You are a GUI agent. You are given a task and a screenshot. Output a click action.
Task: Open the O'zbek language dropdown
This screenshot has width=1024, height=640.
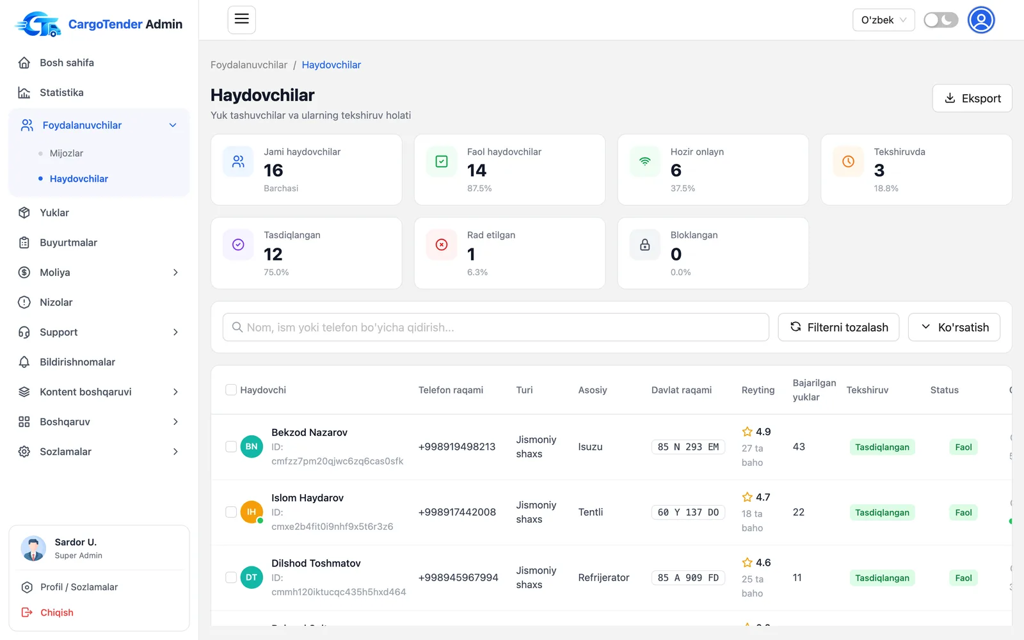click(x=883, y=20)
